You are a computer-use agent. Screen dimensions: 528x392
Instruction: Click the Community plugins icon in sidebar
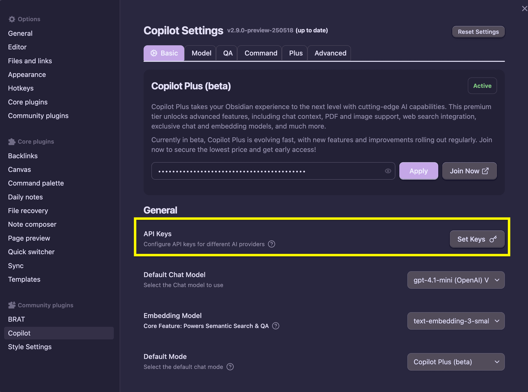coord(12,305)
